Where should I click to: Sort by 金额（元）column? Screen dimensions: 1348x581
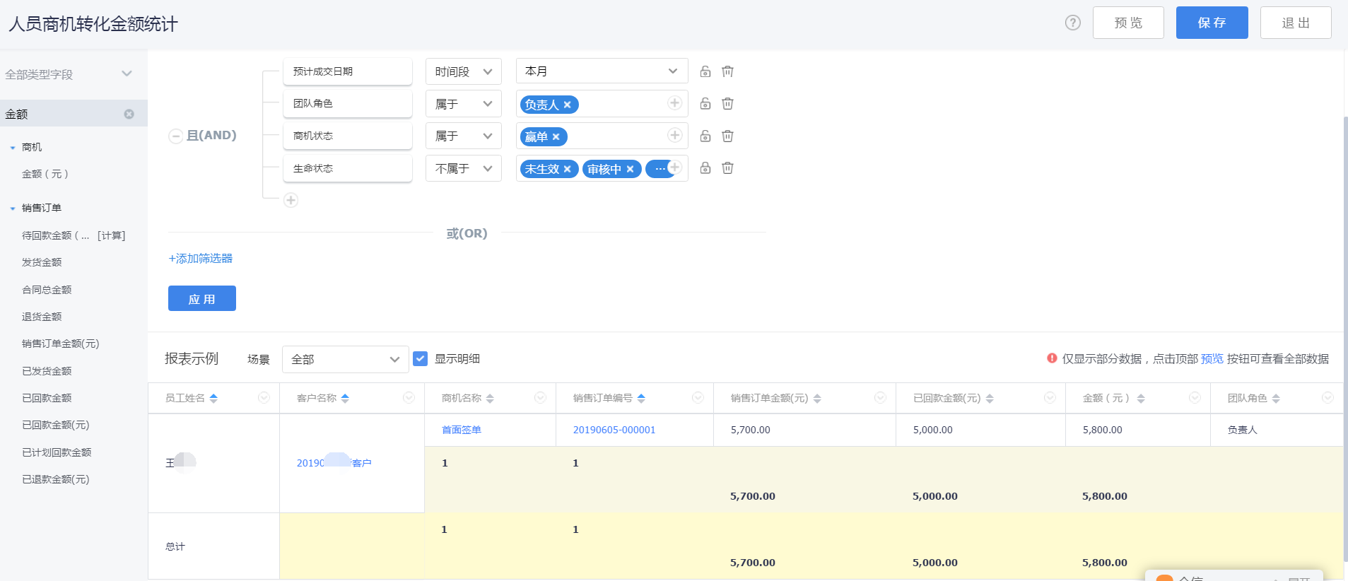click(1141, 399)
